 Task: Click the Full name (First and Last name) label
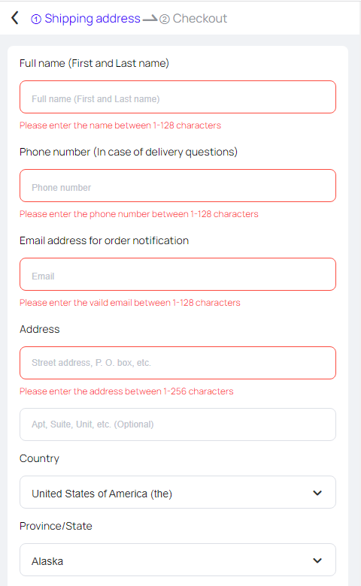click(x=94, y=63)
